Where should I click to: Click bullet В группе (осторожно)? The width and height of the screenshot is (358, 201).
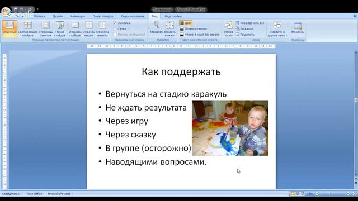(x=148, y=148)
